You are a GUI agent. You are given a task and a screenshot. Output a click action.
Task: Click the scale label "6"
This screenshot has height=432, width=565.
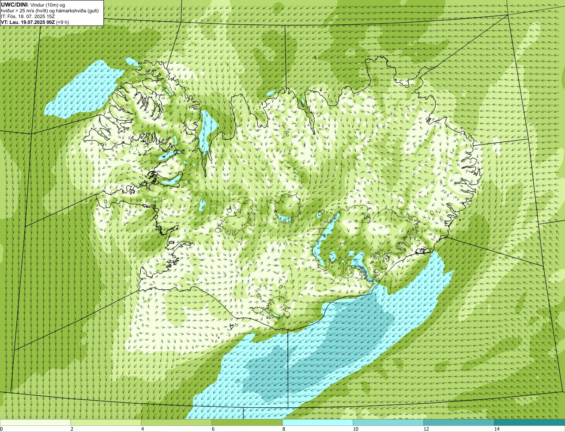pyautogui.click(x=213, y=429)
